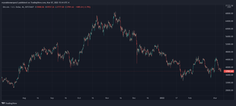The height and width of the screenshot is (106, 236).
Task: Click the close value C37991.62
Action: click(x=70, y=7)
